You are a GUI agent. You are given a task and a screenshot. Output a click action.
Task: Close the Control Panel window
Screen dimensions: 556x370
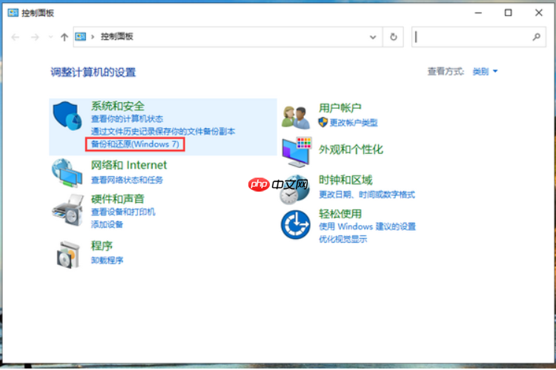pyautogui.click(x=539, y=13)
